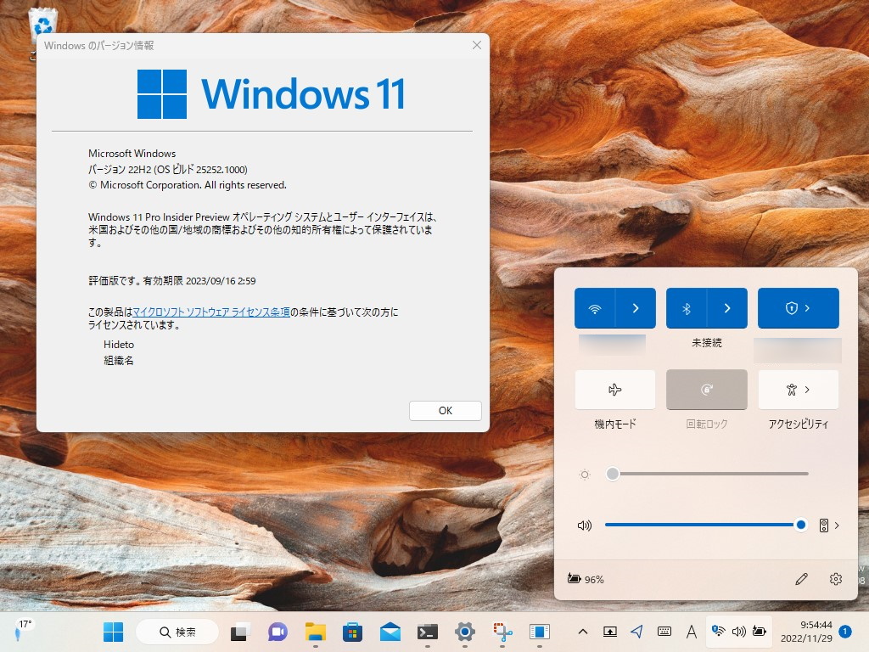
Task: Open the Search box on the taskbar
Action: pyautogui.click(x=177, y=632)
